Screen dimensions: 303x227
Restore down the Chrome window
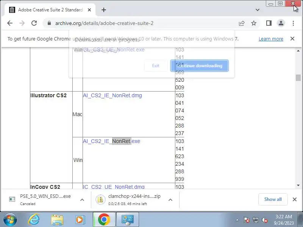(x=280, y=4)
